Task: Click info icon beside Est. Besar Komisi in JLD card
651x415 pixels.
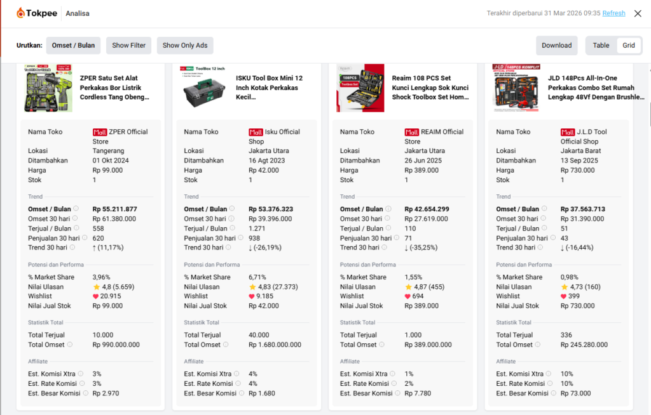Action: 554,393
